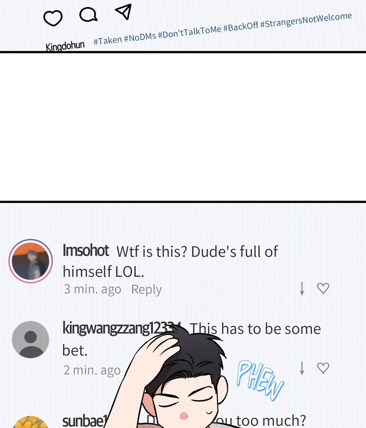Open the comment bubble icon on the post

(88, 15)
